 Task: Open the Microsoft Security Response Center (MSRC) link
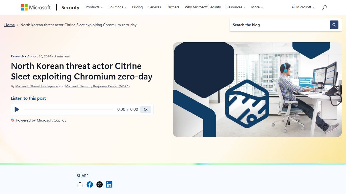coord(97,86)
